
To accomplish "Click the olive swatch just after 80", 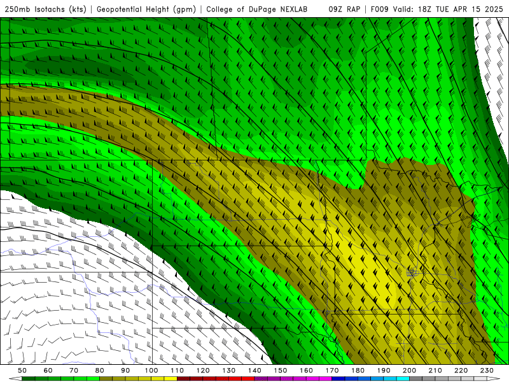I will click(x=106, y=379).
